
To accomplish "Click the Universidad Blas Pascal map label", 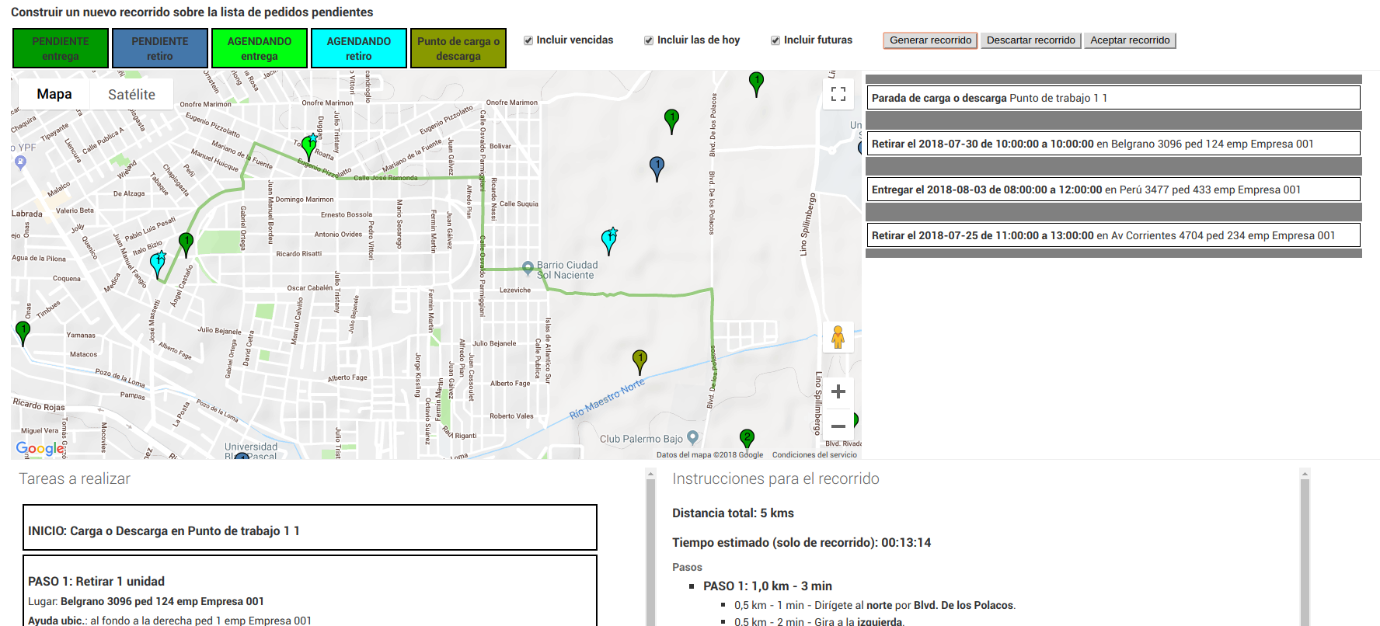I will (251, 451).
